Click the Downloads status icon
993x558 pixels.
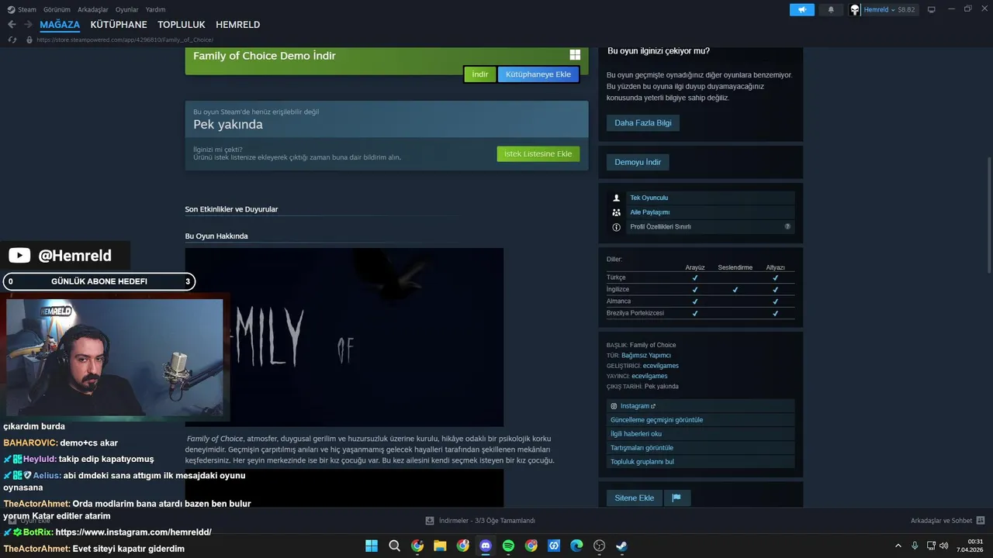click(429, 521)
